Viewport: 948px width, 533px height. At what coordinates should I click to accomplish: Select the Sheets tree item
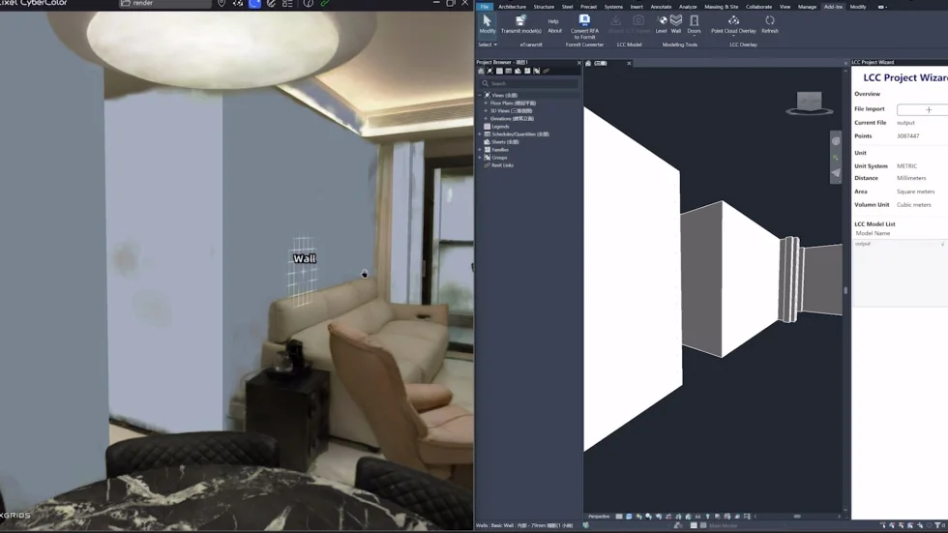coord(505,142)
